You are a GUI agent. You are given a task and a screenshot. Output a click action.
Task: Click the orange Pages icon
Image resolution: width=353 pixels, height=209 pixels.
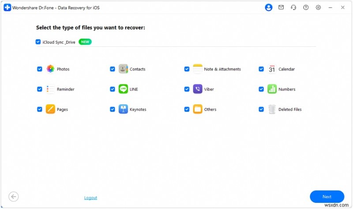pos(50,109)
